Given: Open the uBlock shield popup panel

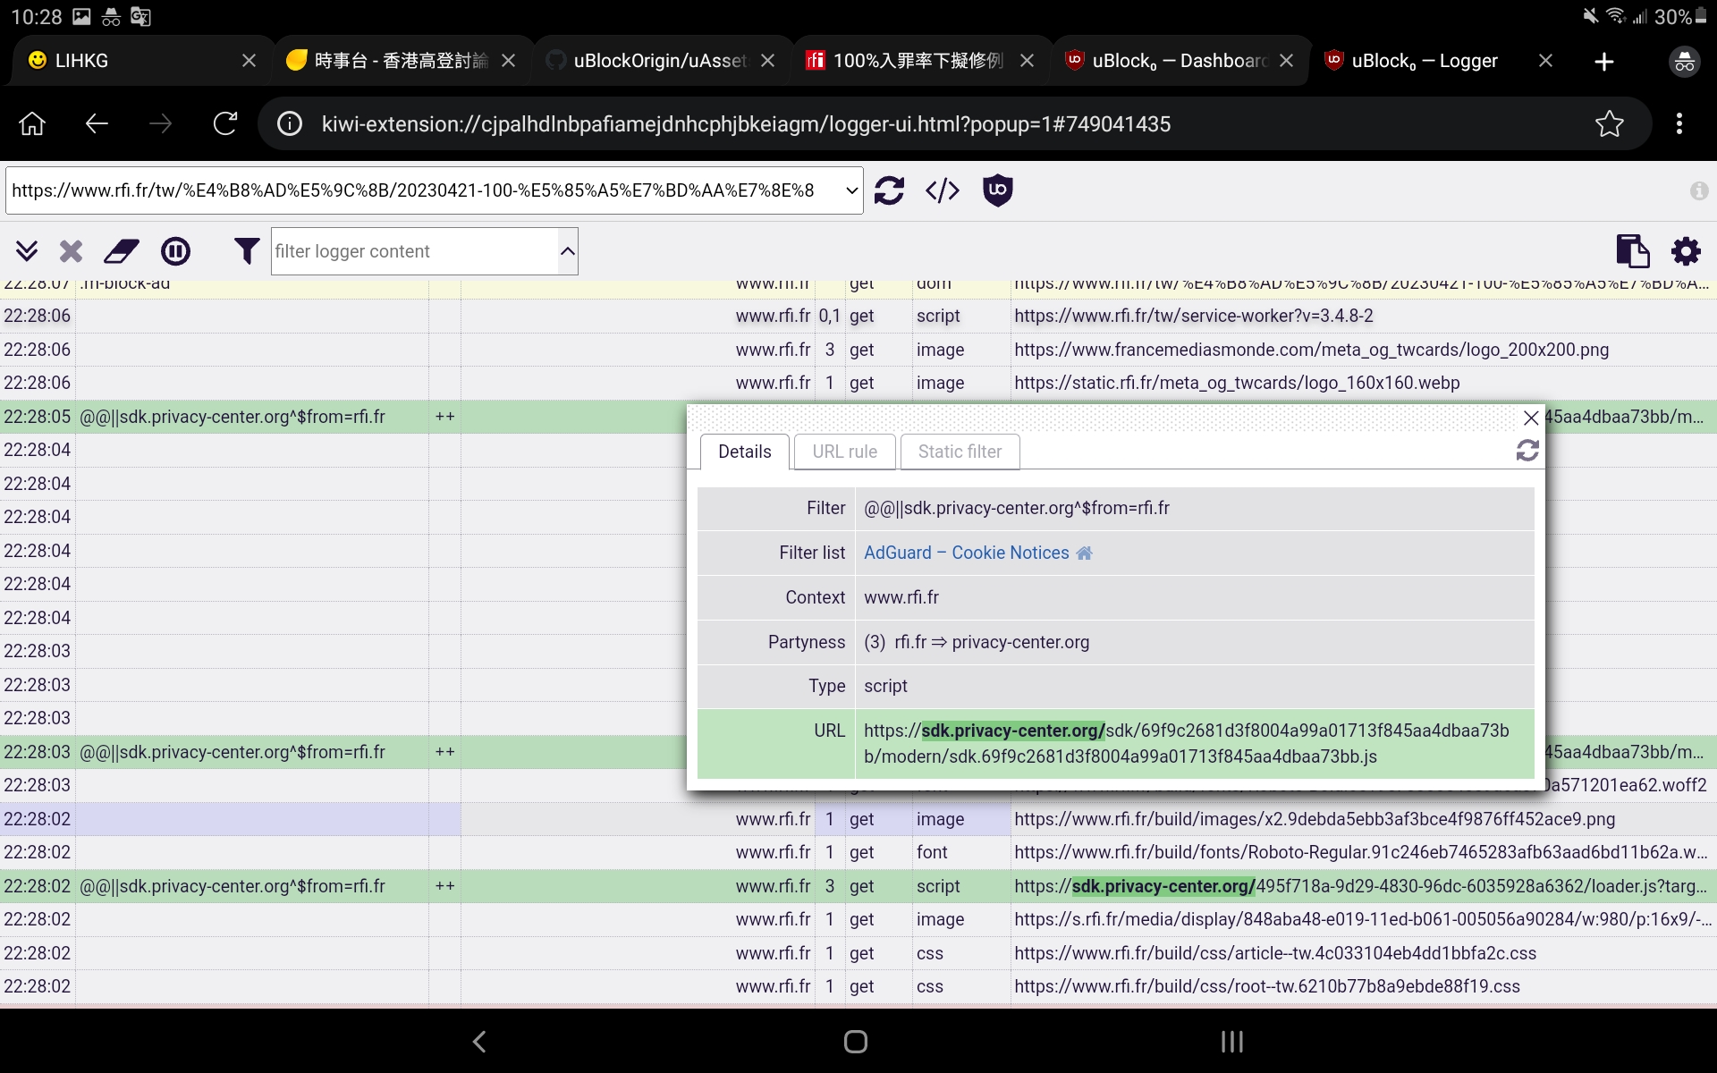Looking at the screenshot, I should coord(998,190).
